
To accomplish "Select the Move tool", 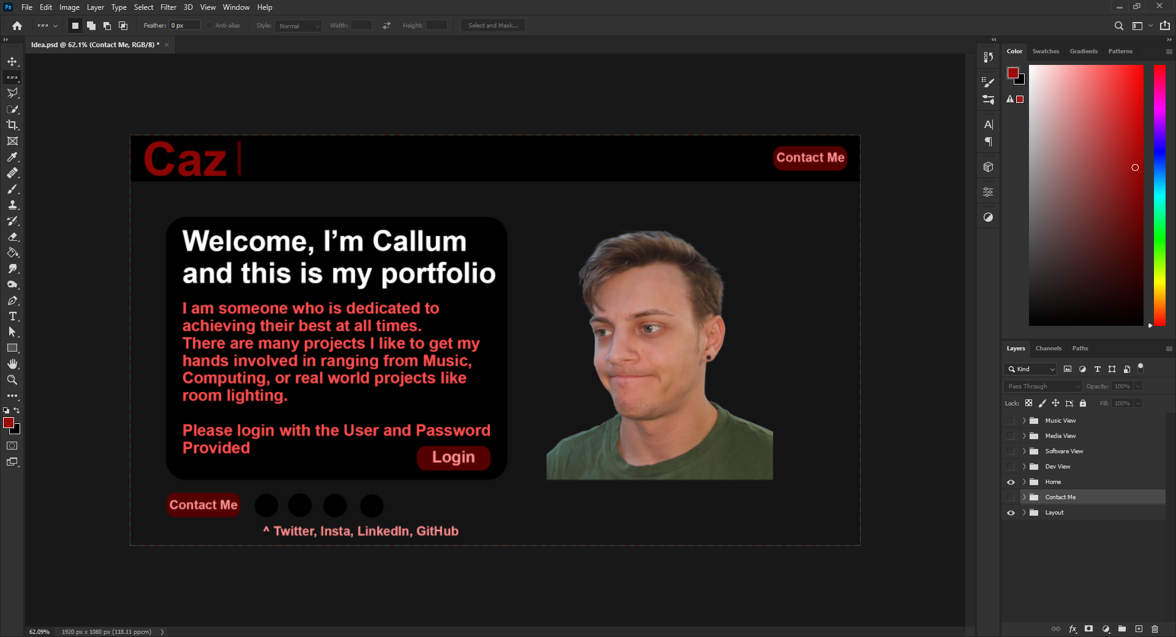I will click(12, 61).
